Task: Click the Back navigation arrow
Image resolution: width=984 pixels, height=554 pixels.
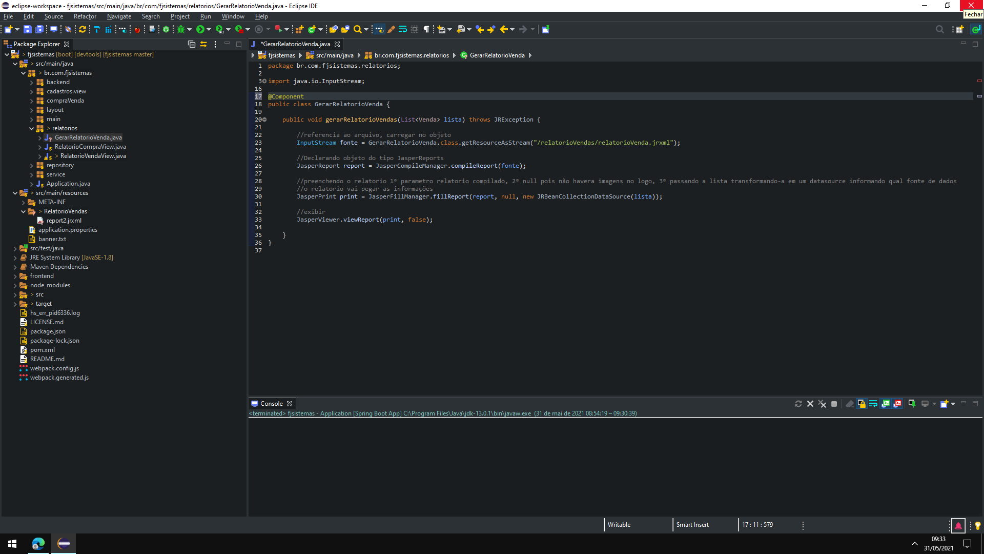Action: tap(504, 30)
